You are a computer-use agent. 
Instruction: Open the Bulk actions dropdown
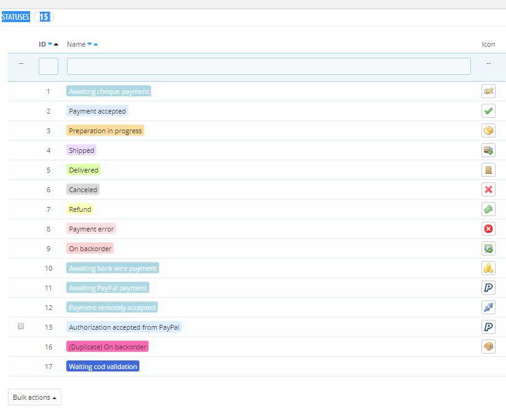click(x=34, y=397)
